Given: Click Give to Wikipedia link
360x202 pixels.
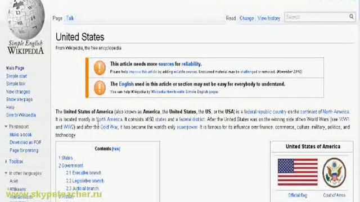Looking at the screenshot, I should tap(21, 115).
